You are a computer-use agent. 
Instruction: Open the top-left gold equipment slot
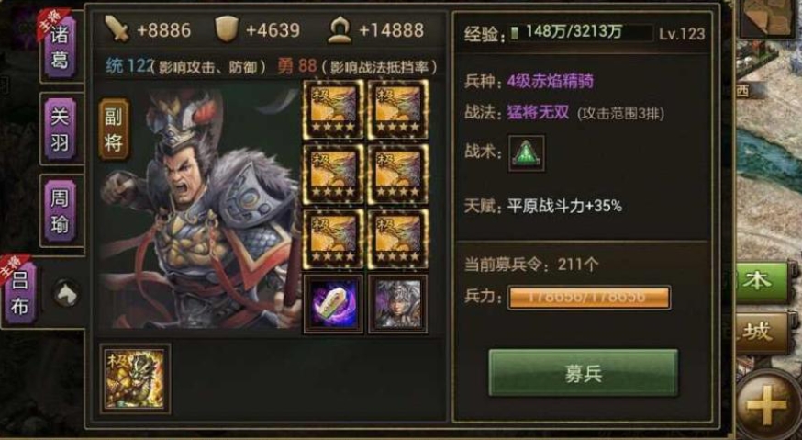(x=333, y=109)
